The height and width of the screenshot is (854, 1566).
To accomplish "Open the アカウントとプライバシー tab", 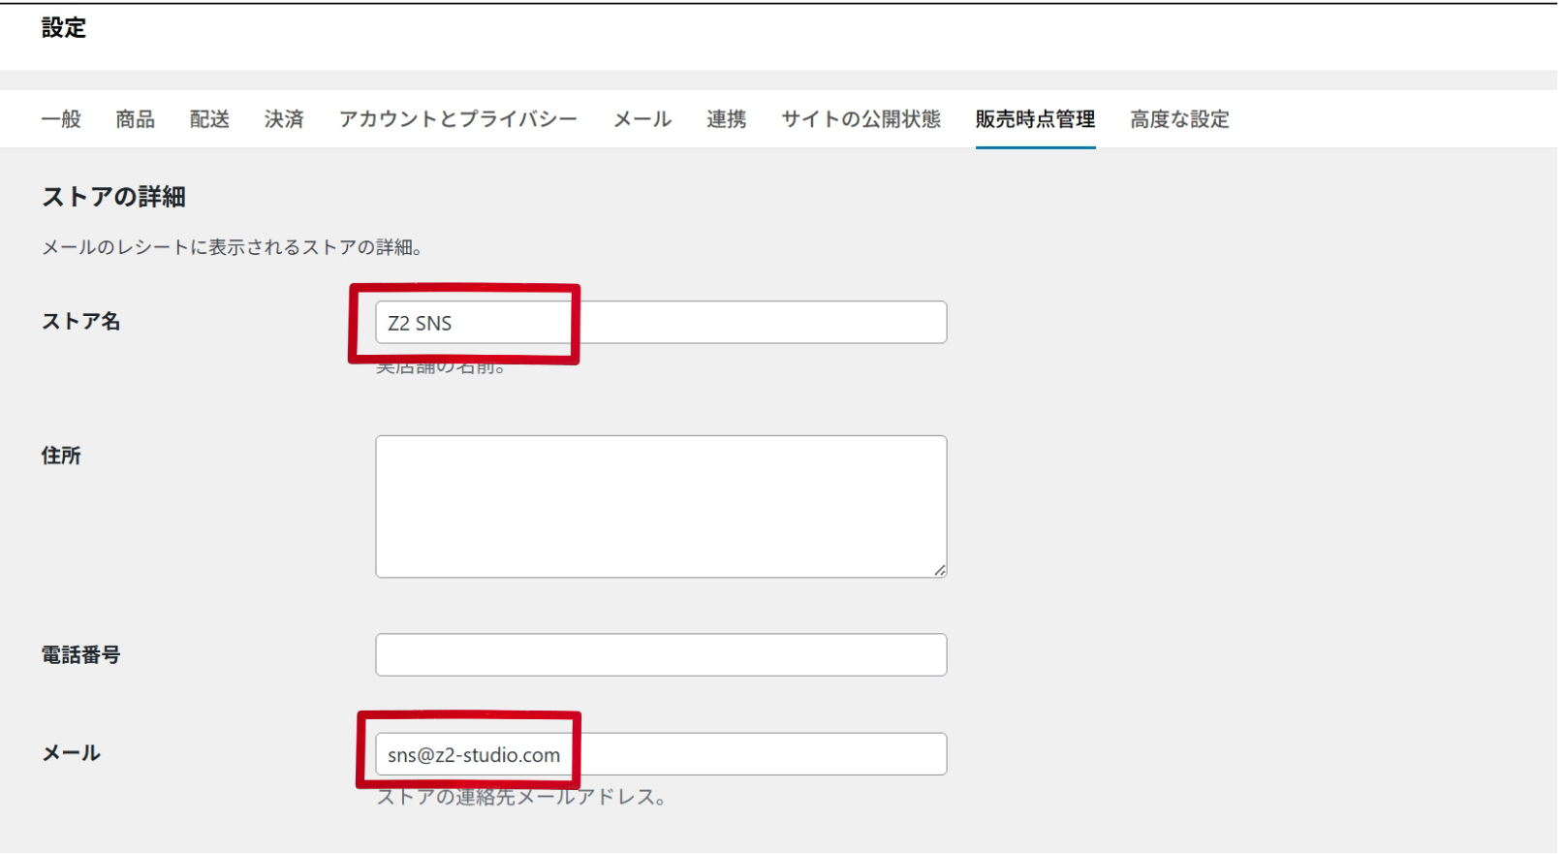I will point(457,119).
